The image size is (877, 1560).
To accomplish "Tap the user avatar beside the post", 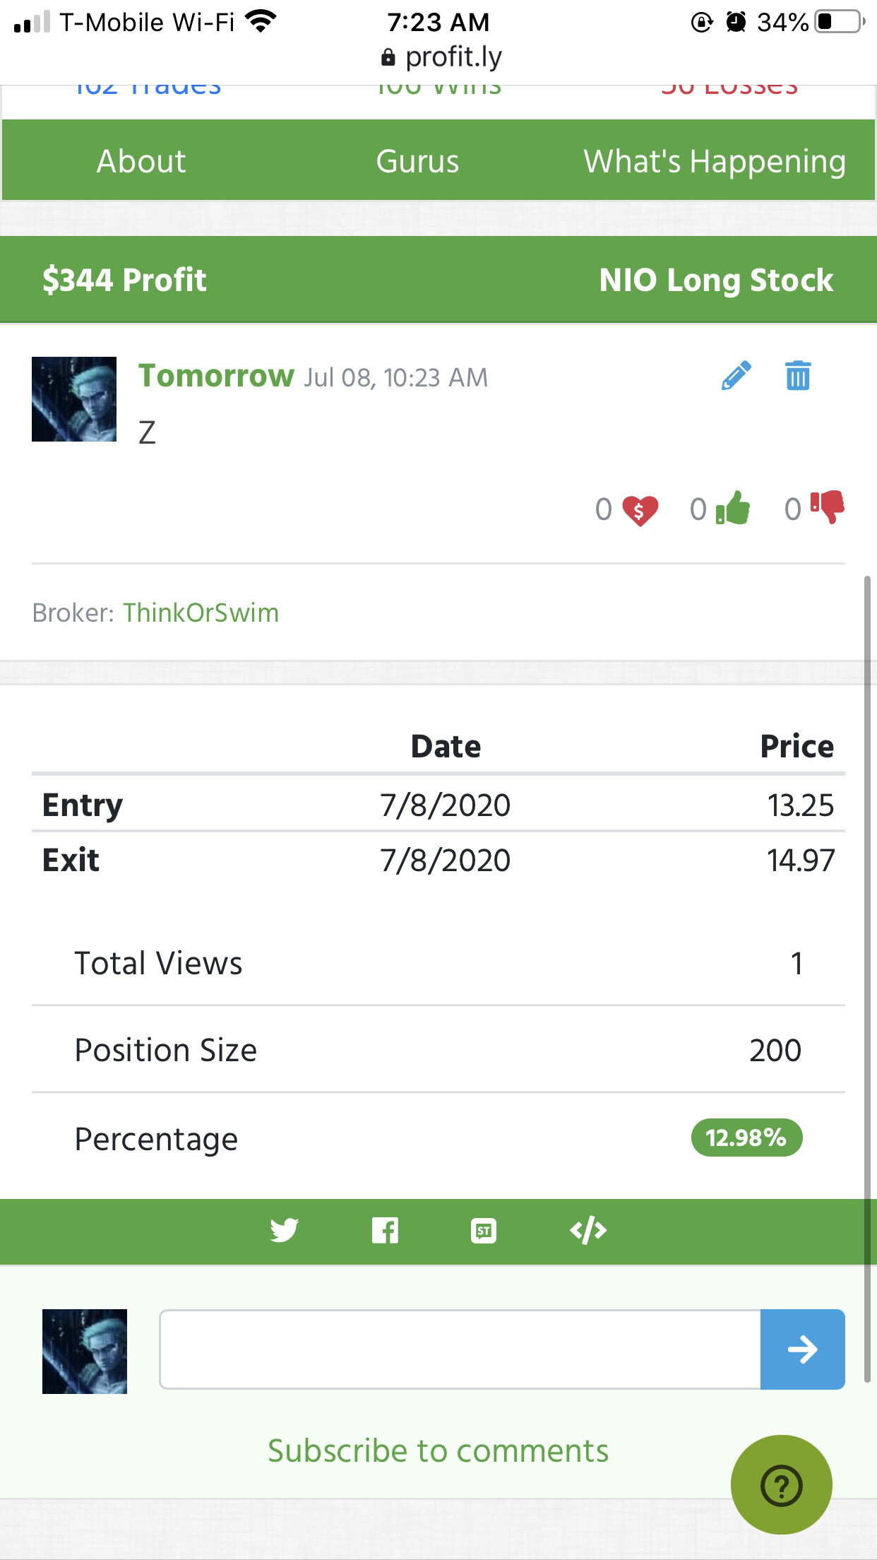I will 74,399.
